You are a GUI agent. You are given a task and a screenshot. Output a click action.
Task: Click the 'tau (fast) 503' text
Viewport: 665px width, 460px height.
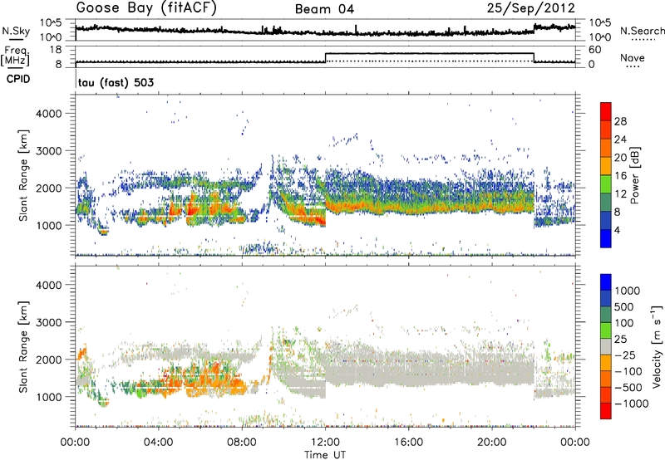(116, 82)
